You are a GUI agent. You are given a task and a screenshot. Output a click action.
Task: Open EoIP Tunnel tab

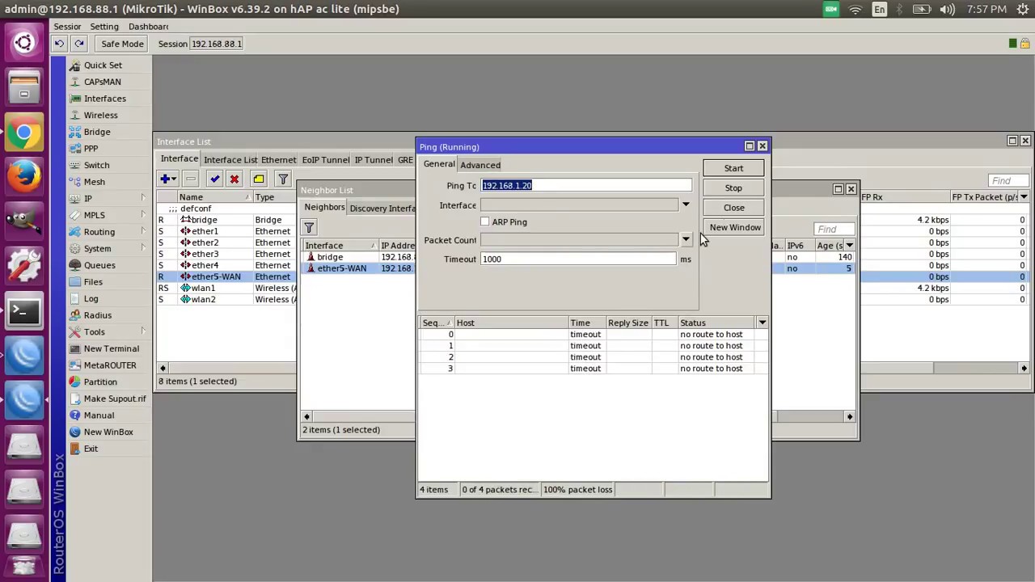click(x=326, y=160)
